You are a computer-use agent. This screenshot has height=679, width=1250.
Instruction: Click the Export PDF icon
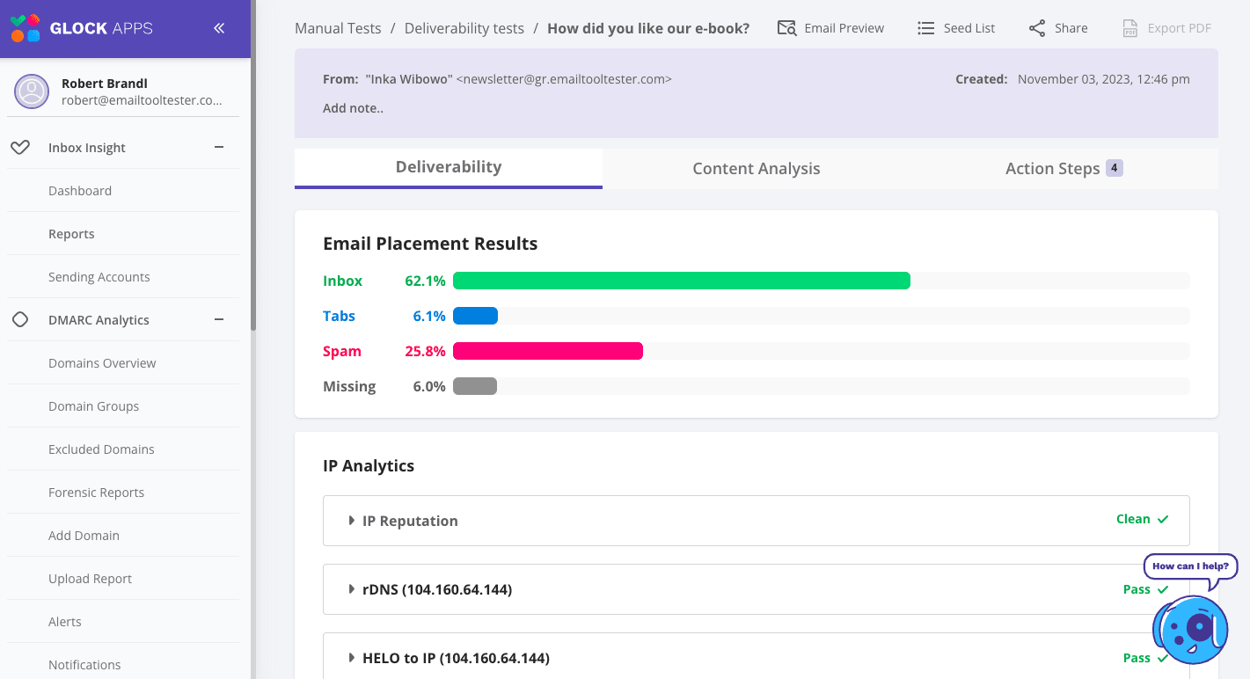tap(1130, 28)
